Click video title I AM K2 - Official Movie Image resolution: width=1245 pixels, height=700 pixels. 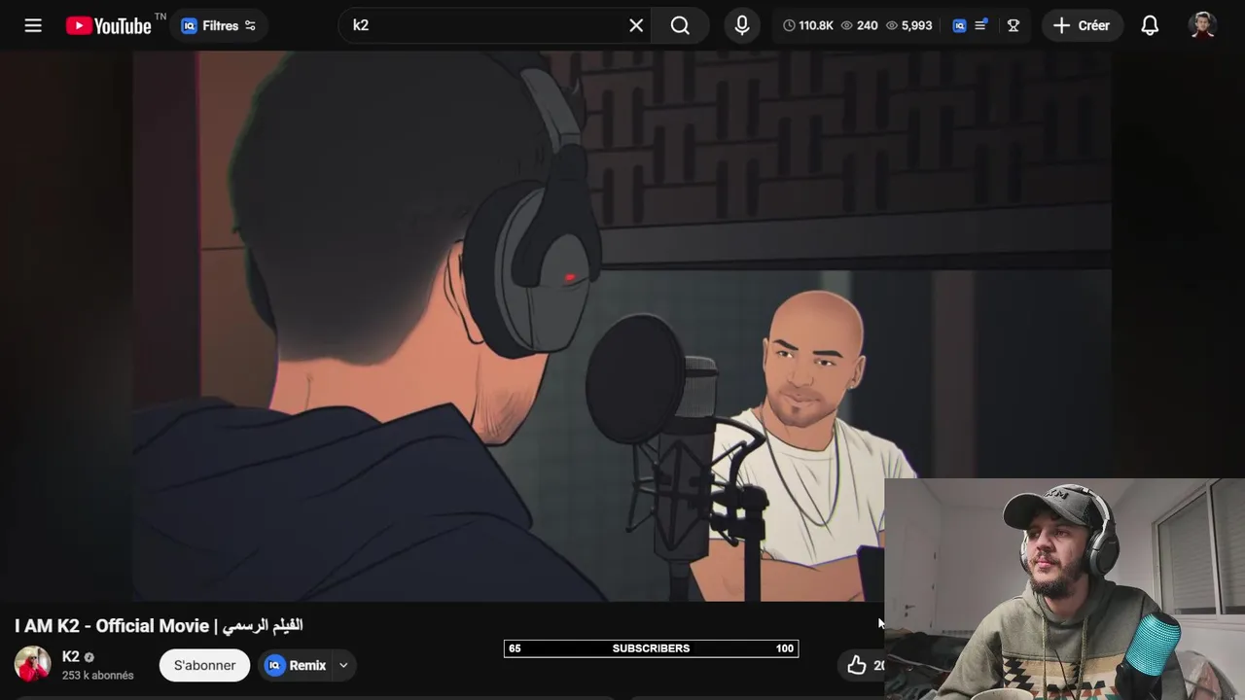click(x=159, y=625)
